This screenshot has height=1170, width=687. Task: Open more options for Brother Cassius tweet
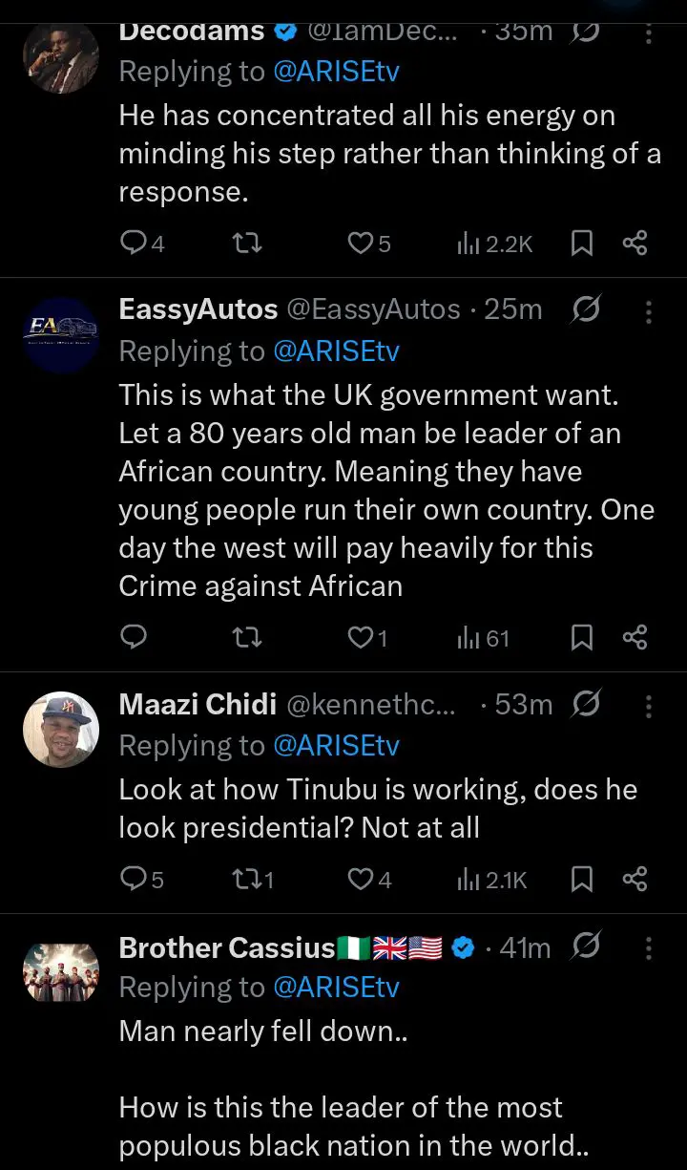tap(649, 947)
